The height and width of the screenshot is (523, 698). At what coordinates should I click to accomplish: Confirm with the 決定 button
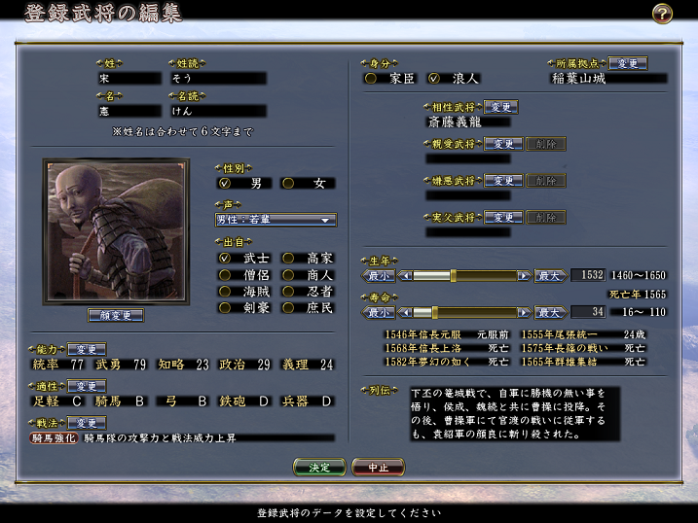point(319,468)
